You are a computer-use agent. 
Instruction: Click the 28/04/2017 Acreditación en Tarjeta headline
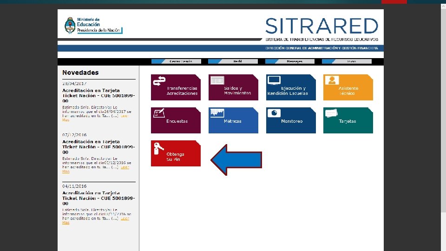pyautogui.click(x=98, y=96)
